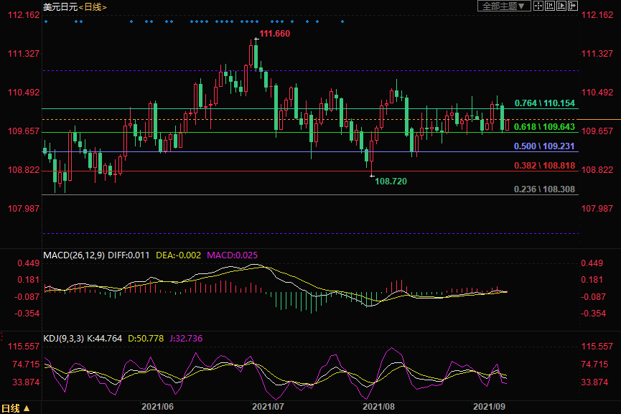Click the 111.660 high price marker
The width and height of the screenshot is (621, 414).
[274, 34]
